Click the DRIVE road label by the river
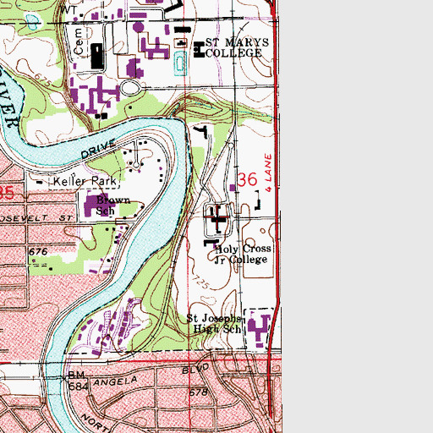The image size is (433, 433). point(98,148)
